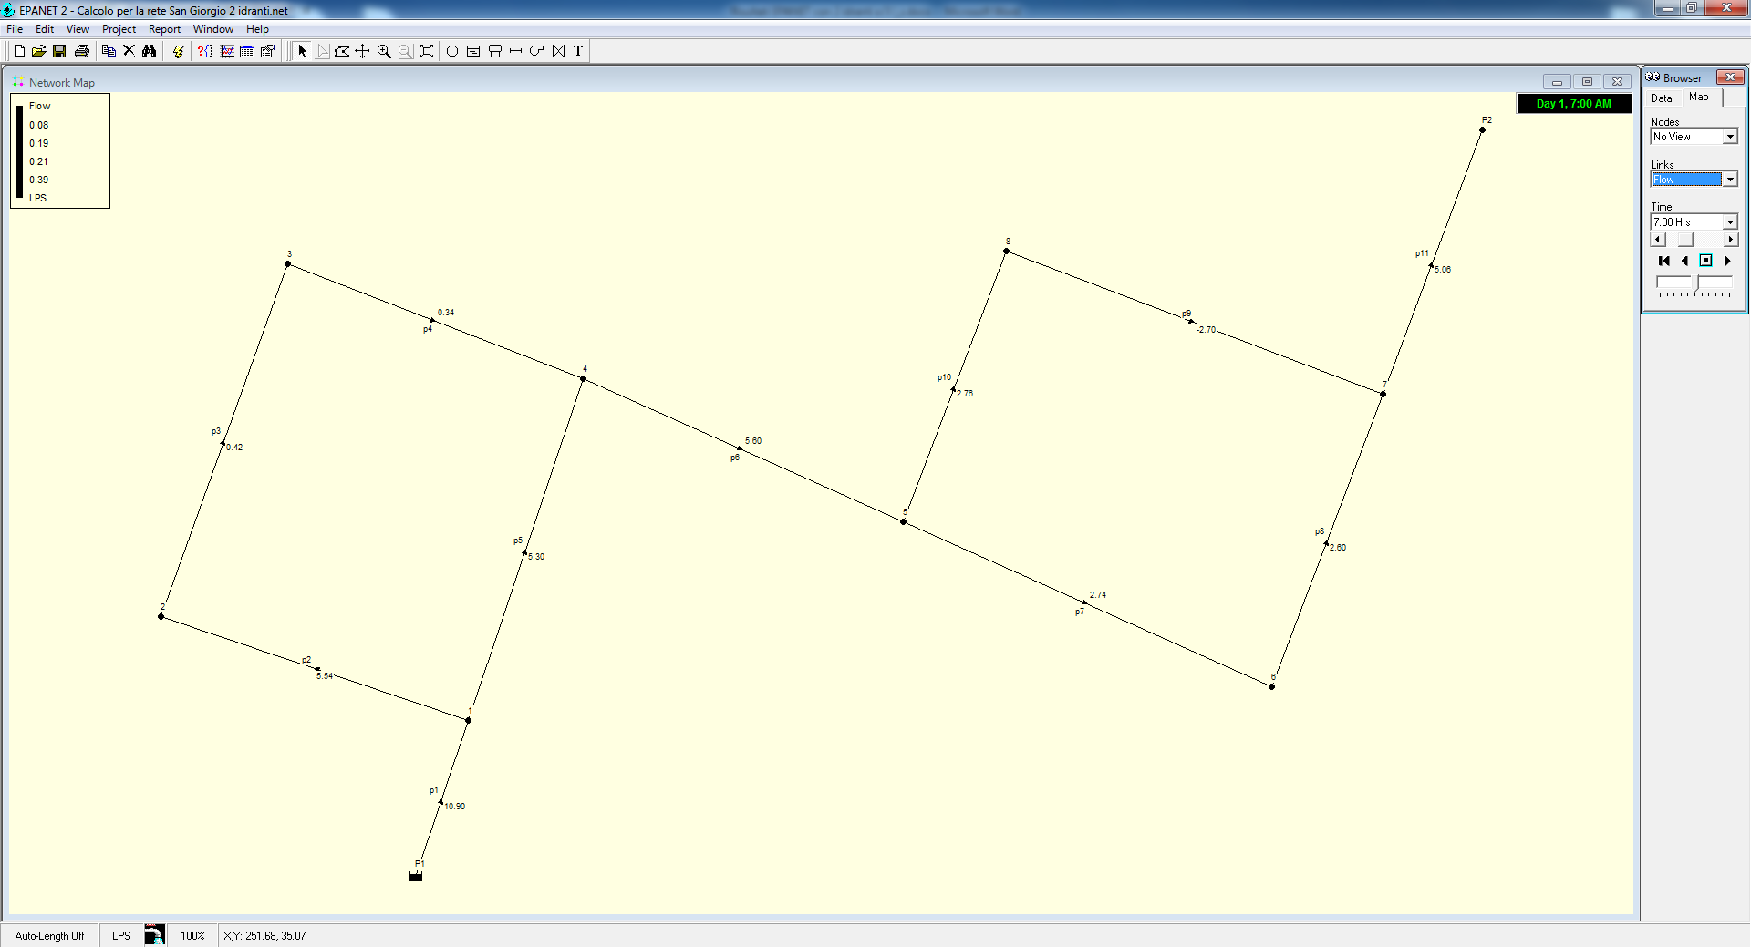Add a junction with the circle tool
1751x947 pixels.
point(452,51)
